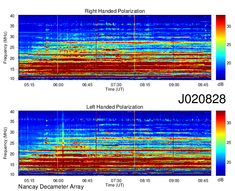Image resolution: width=235 pixels, height=191 pixels.
Task: Click the 08:15 time tick of Left Handed plot
Action: pos(145,181)
